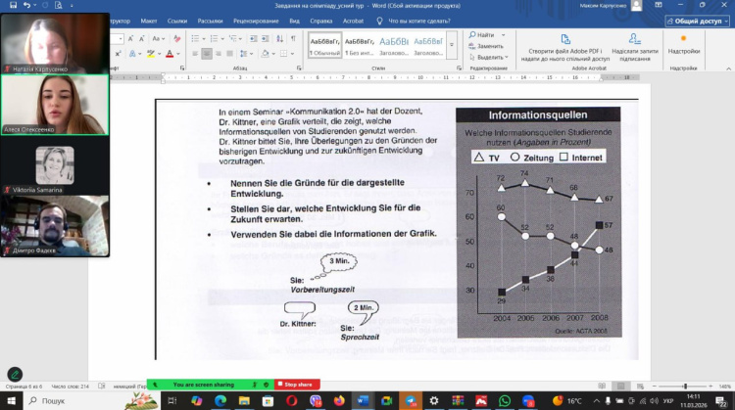Screen dimensions: 735x410
Task: Save the document via the title bar icon
Action: pyautogui.click(x=13, y=5)
